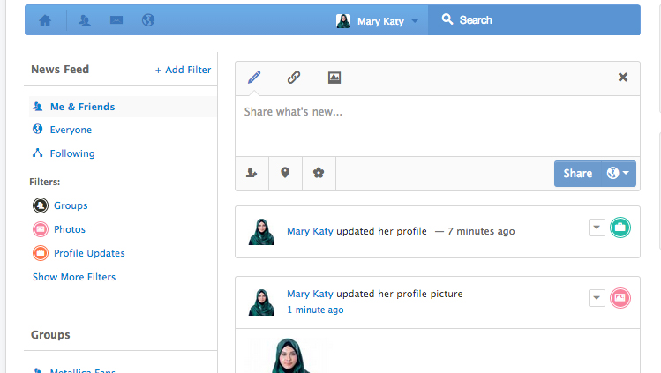Open the friends icon in the top bar
Viewport: 661px width, 373px height.
[x=85, y=20]
